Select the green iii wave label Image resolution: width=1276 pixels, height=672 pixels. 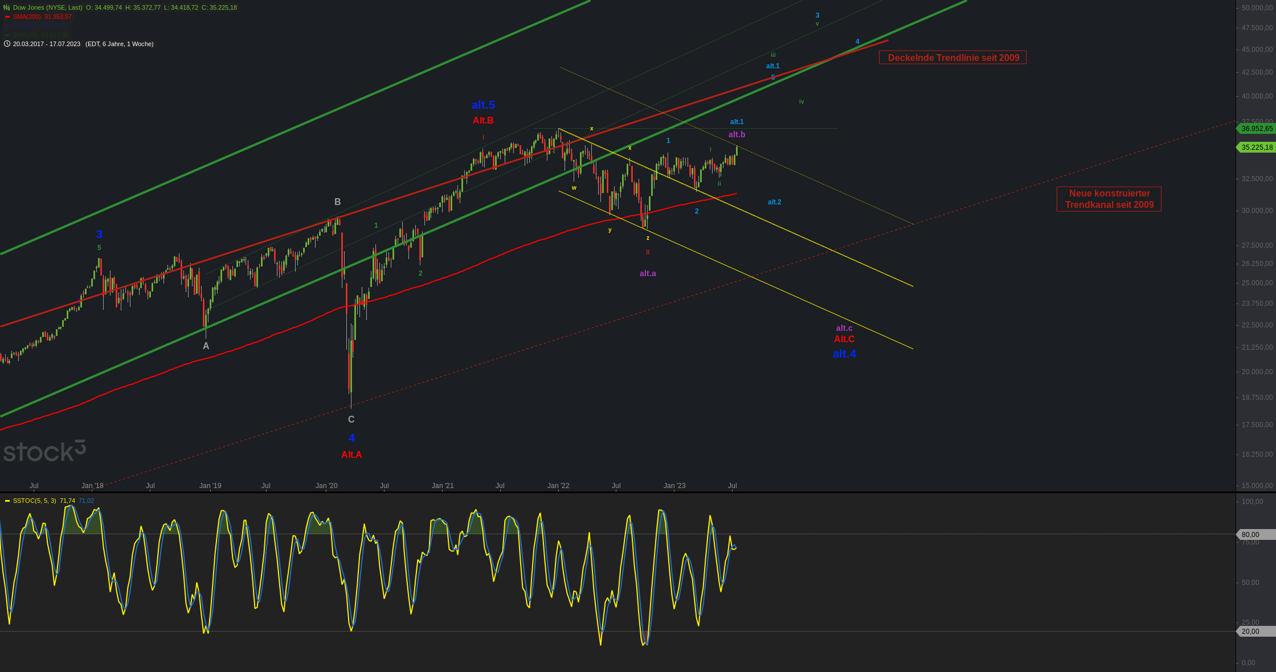773,55
